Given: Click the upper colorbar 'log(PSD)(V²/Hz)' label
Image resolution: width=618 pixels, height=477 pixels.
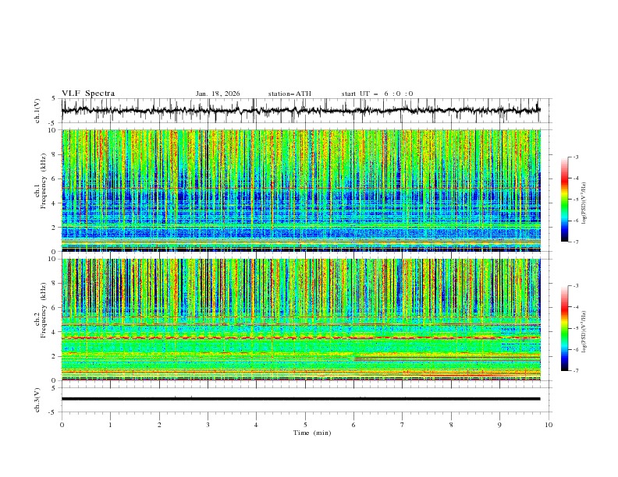Looking at the screenshot, I should [x=584, y=203].
